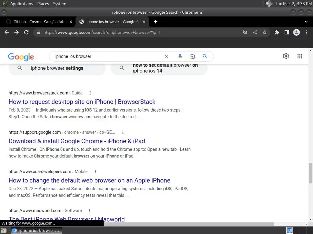Click the browserstack.com › Guide URL
This screenshot has width=313, height=234.
[46, 93]
